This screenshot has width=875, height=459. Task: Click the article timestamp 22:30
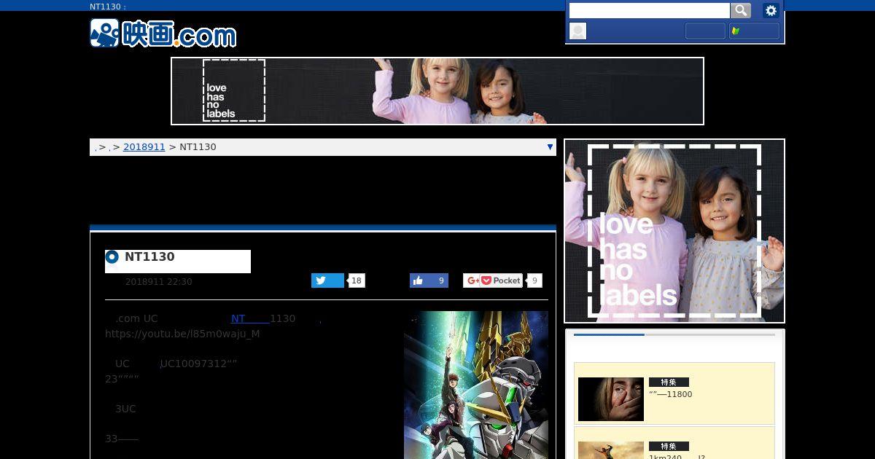click(159, 281)
